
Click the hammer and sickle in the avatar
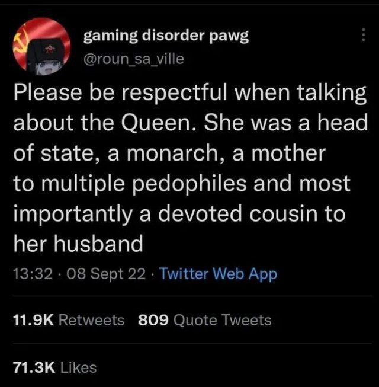tap(20, 43)
